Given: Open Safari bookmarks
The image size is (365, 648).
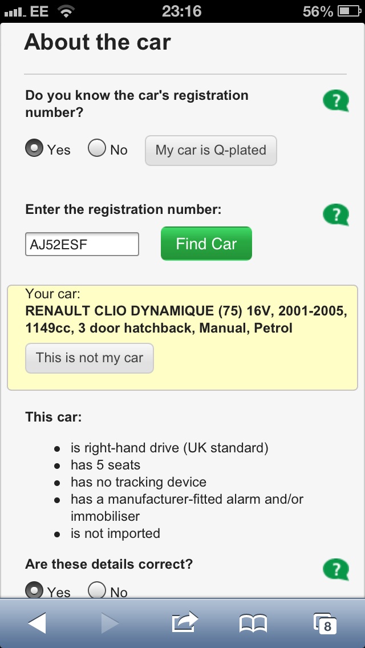Looking at the screenshot, I should pyautogui.click(x=253, y=623).
